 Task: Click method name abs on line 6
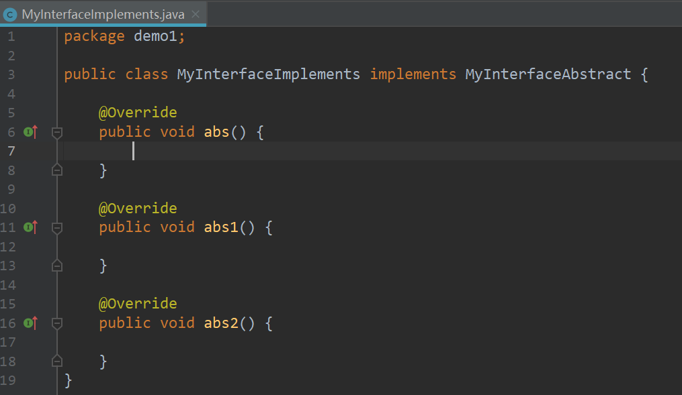point(216,131)
